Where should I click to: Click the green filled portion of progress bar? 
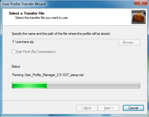click(29, 85)
